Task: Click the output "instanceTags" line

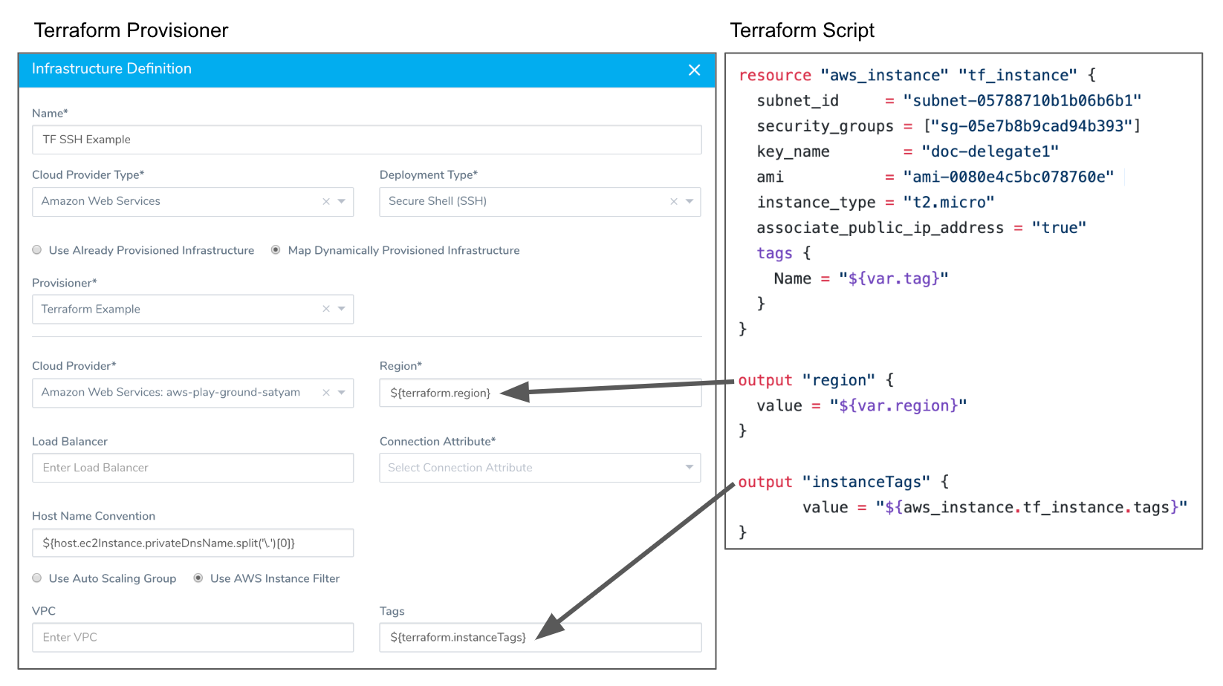Action: pyautogui.click(x=843, y=482)
